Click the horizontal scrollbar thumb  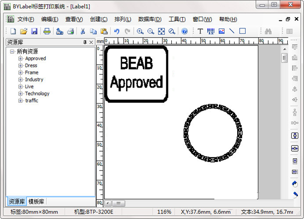coord(119,203)
